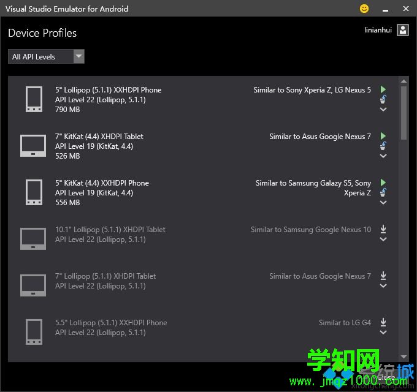Download the 10.1" Lollipop XHDPI Tablet profile
Viewport: 417px width, 392px height.
pyautogui.click(x=383, y=228)
